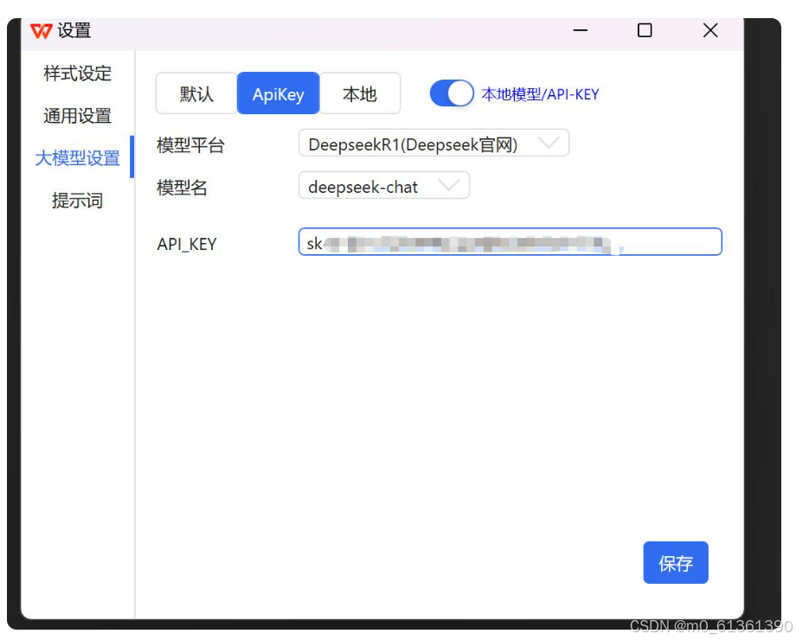Maximize the 设置 window
796x640 pixels.
pyautogui.click(x=645, y=31)
